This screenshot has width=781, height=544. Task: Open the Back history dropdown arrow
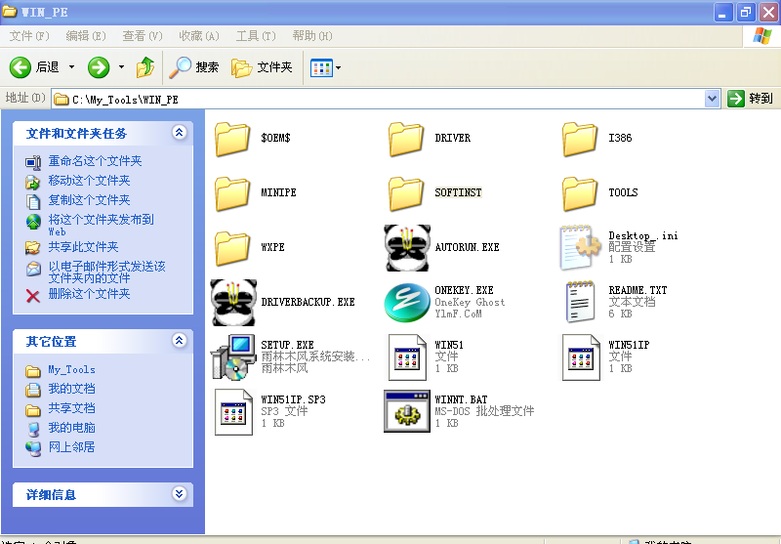pos(71,67)
